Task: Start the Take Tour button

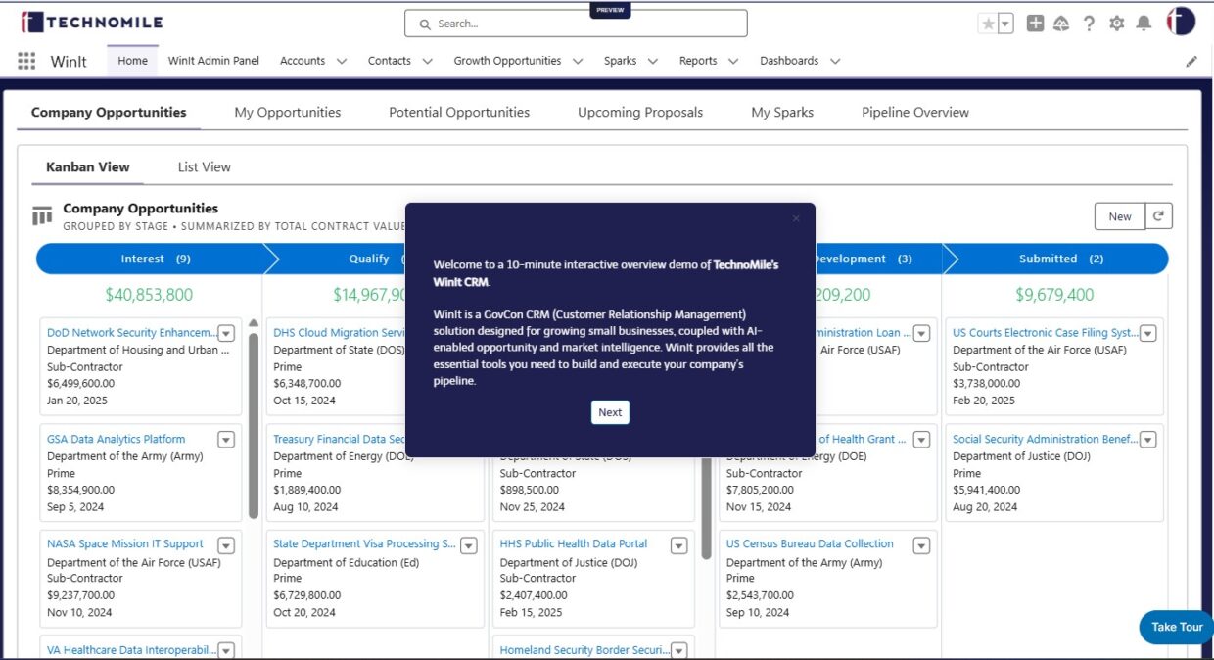Action: (x=1177, y=627)
